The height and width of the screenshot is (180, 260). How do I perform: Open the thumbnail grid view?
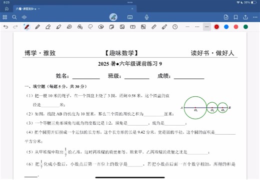(5, 17)
